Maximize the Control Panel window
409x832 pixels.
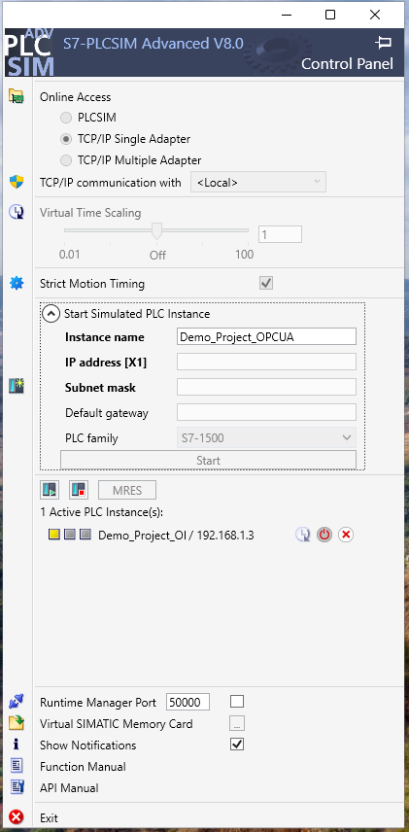pyautogui.click(x=330, y=15)
